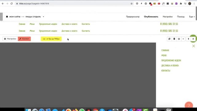Open the extension with red badge
The width and height of the screenshot is (197, 111).
(x=150, y=4)
